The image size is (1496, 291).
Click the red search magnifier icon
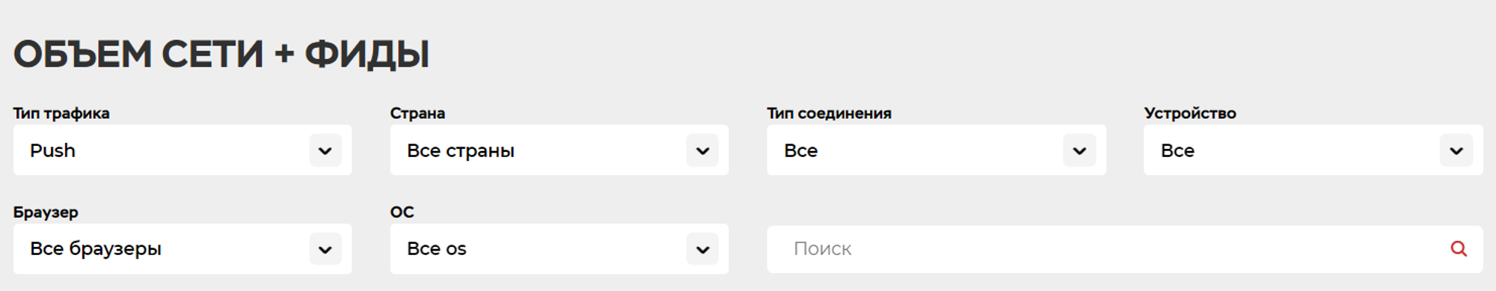[1458, 248]
